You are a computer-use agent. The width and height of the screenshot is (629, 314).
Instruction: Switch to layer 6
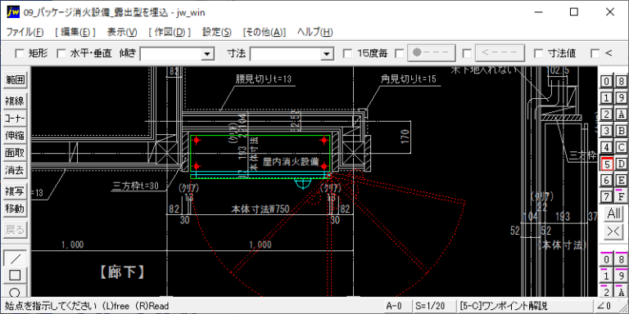tap(607, 180)
